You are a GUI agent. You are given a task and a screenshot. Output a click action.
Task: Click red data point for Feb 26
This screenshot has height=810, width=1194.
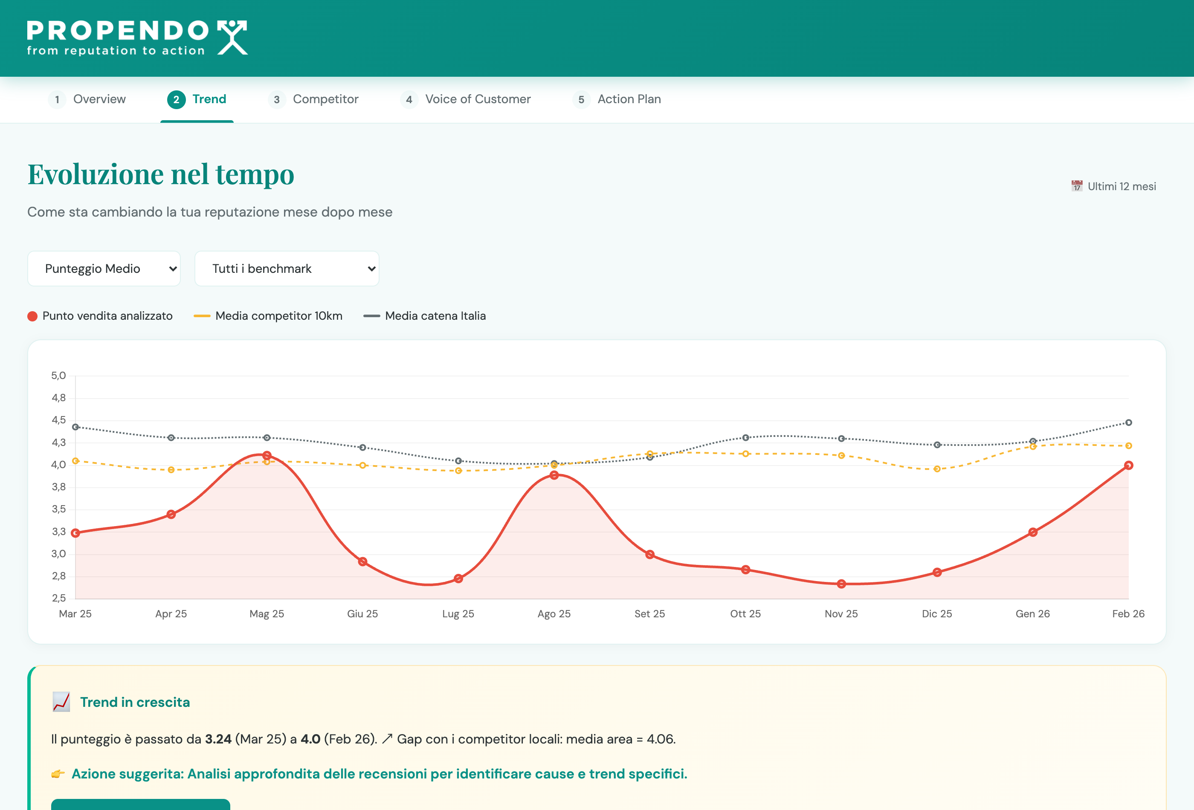(1129, 466)
